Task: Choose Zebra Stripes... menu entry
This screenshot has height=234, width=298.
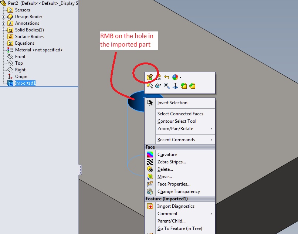Action: click(x=180, y=162)
